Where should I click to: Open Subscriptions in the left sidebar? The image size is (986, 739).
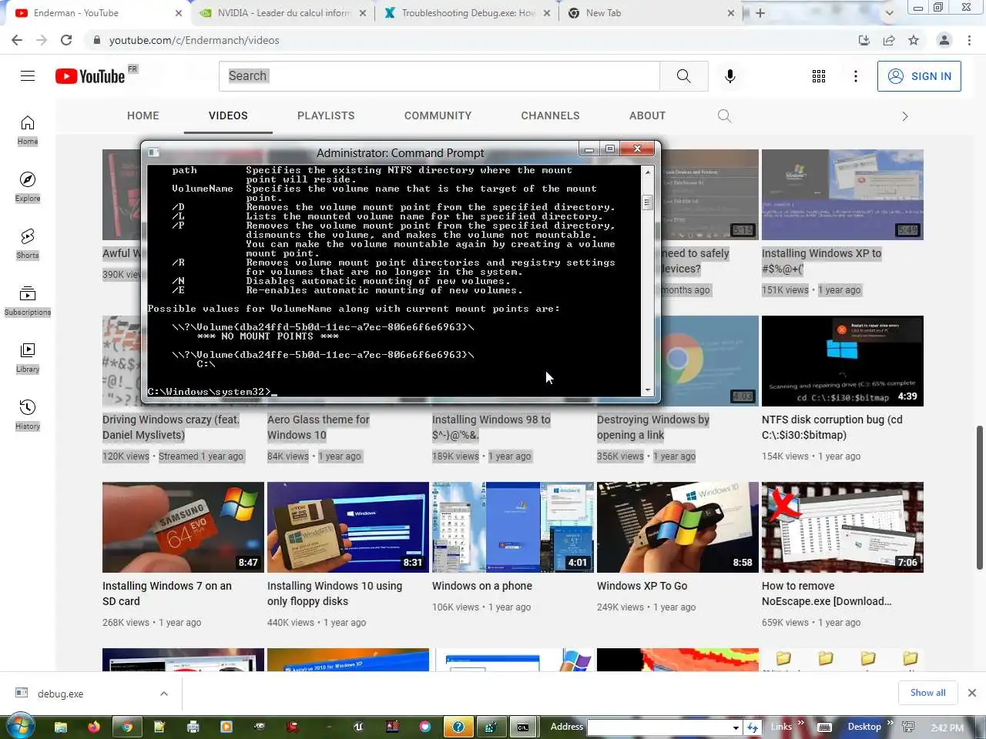[28, 301]
